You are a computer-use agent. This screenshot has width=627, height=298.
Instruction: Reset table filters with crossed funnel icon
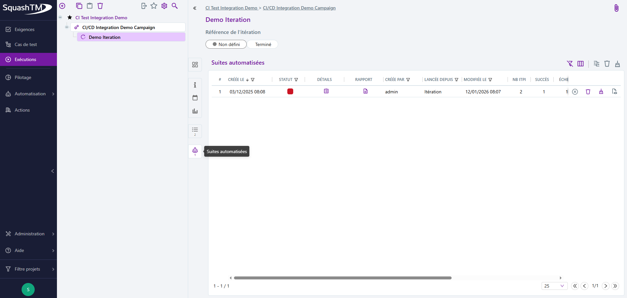tap(570, 64)
